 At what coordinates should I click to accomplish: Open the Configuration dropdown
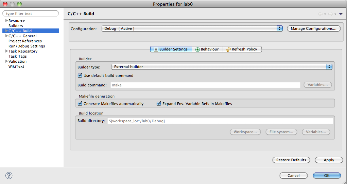192,29
